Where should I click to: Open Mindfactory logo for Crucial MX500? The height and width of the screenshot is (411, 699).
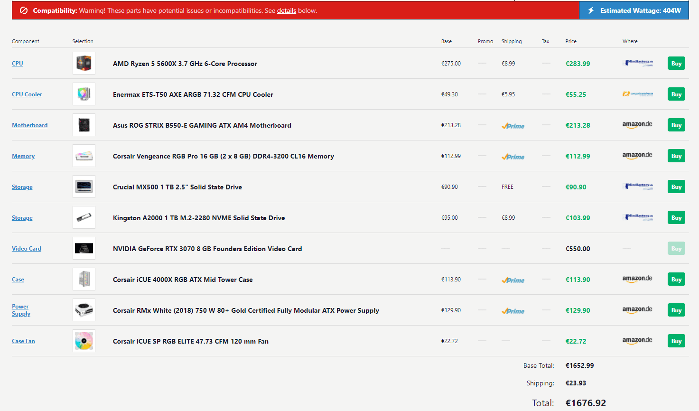(638, 186)
